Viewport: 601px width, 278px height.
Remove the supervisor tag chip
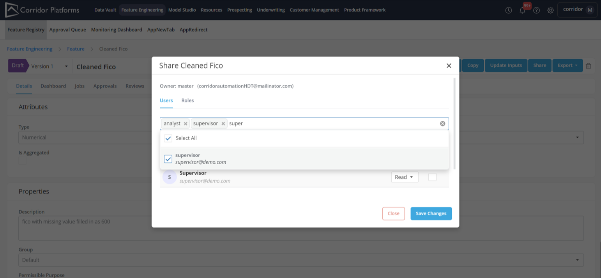223,123
